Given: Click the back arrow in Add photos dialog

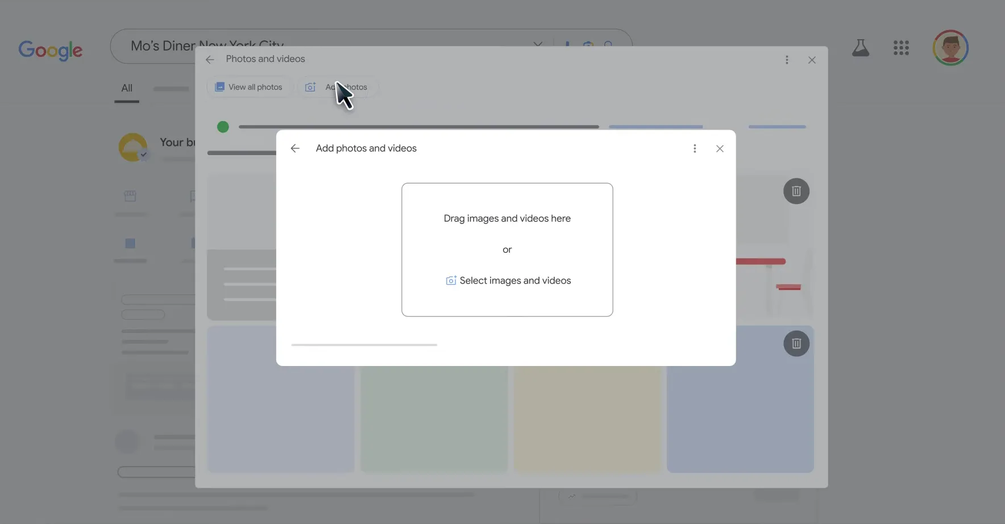Looking at the screenshot, I should pos(295,148).
